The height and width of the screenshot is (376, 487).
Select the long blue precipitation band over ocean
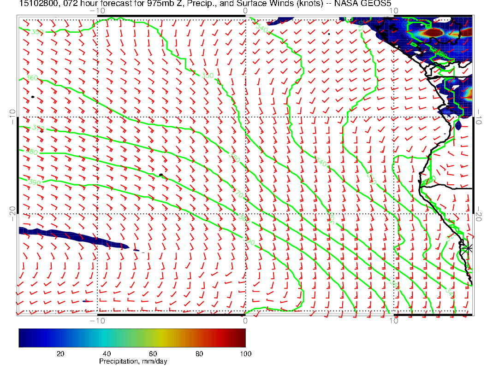coord(74,237)
